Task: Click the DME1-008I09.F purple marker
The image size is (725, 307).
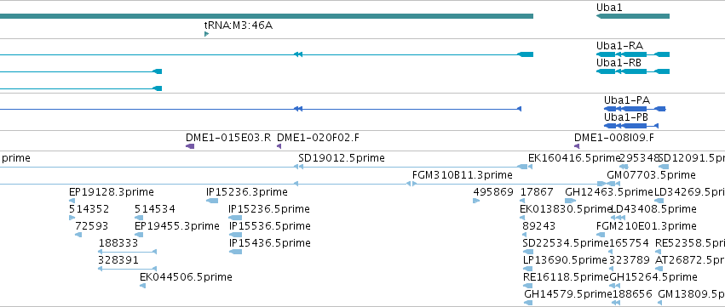Action: click(577, 146)
